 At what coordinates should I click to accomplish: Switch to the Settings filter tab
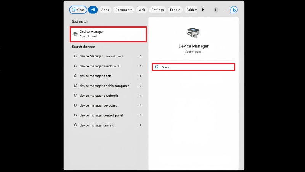click(x=157, y=10)
